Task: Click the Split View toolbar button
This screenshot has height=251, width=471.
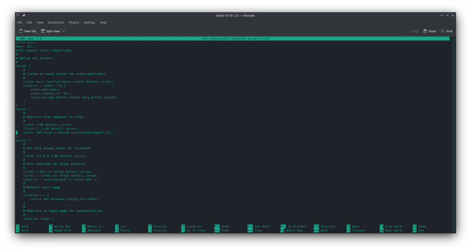Action: point(50,31)
